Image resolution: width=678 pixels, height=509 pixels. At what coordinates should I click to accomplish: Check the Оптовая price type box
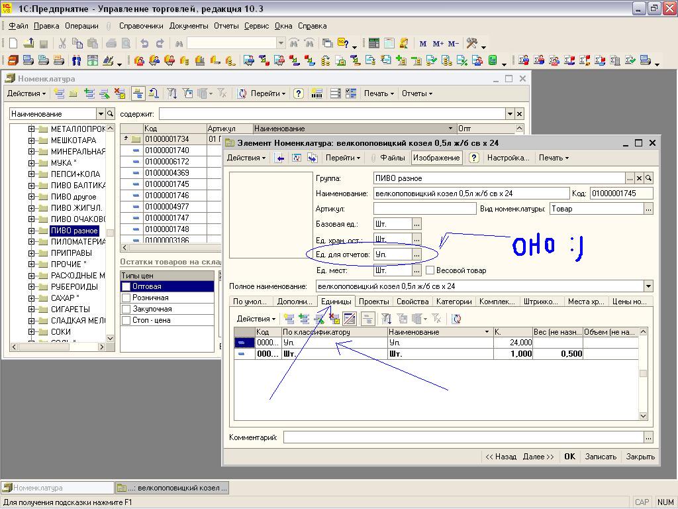point(126,286)
